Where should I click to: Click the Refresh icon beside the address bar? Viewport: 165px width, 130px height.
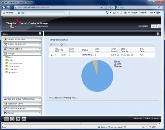(x=109, y=8)
